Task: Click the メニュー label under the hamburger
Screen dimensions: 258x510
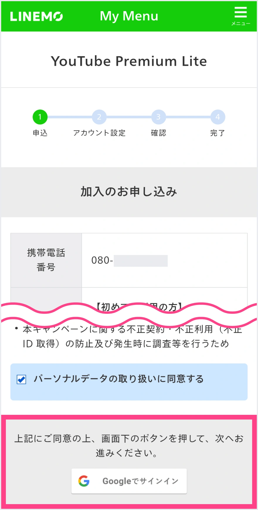Action: click(241, 24)
